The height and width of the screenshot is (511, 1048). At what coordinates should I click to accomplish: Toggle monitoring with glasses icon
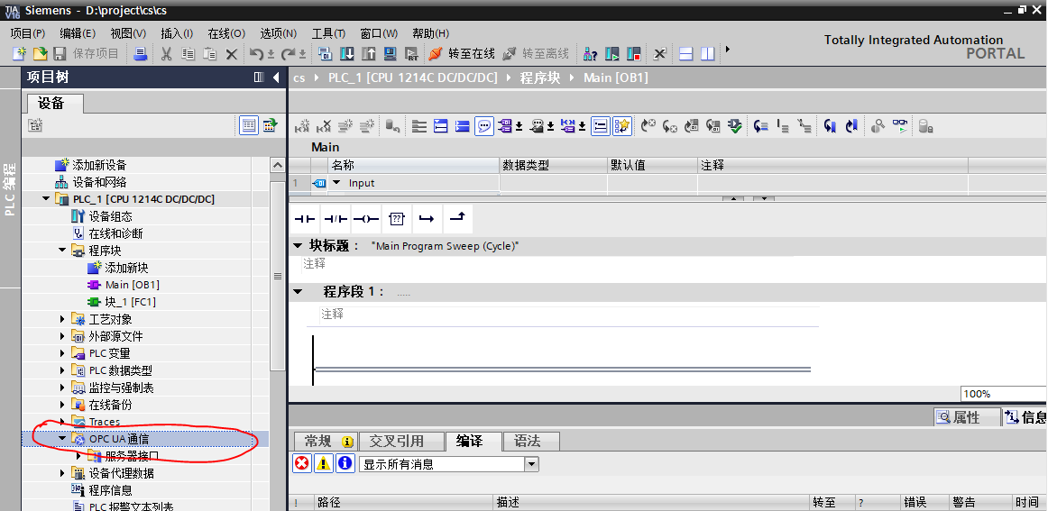[900, 125]
